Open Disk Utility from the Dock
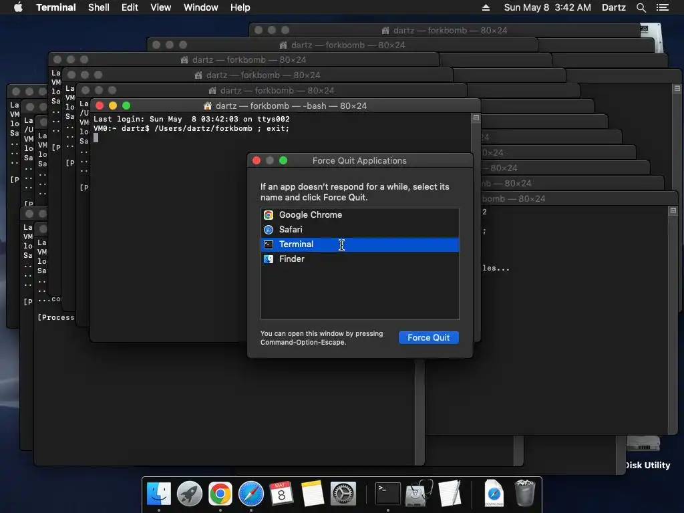The width and height of the screenshot is (684, 513). 419,494
